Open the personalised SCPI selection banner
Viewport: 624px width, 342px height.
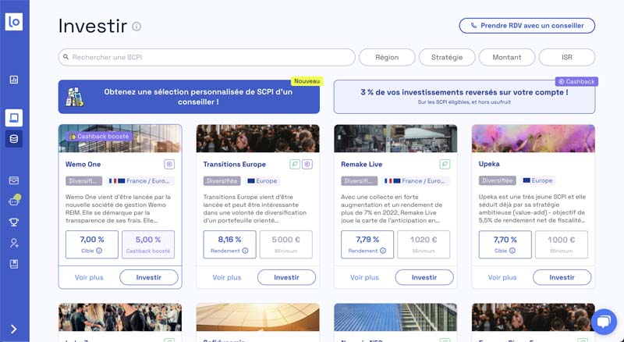pyautogui.click(x=189, y=97)
